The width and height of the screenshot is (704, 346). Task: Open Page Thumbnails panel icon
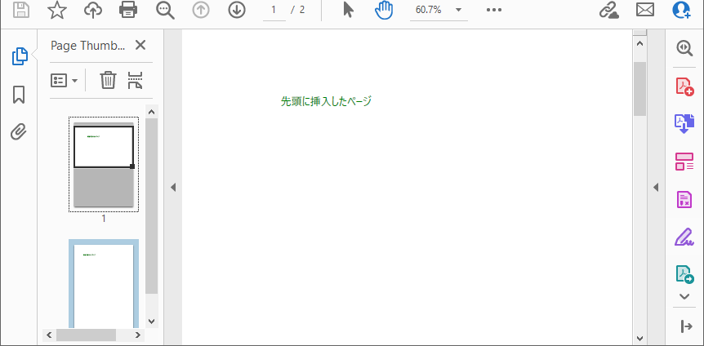coord(19,56)
